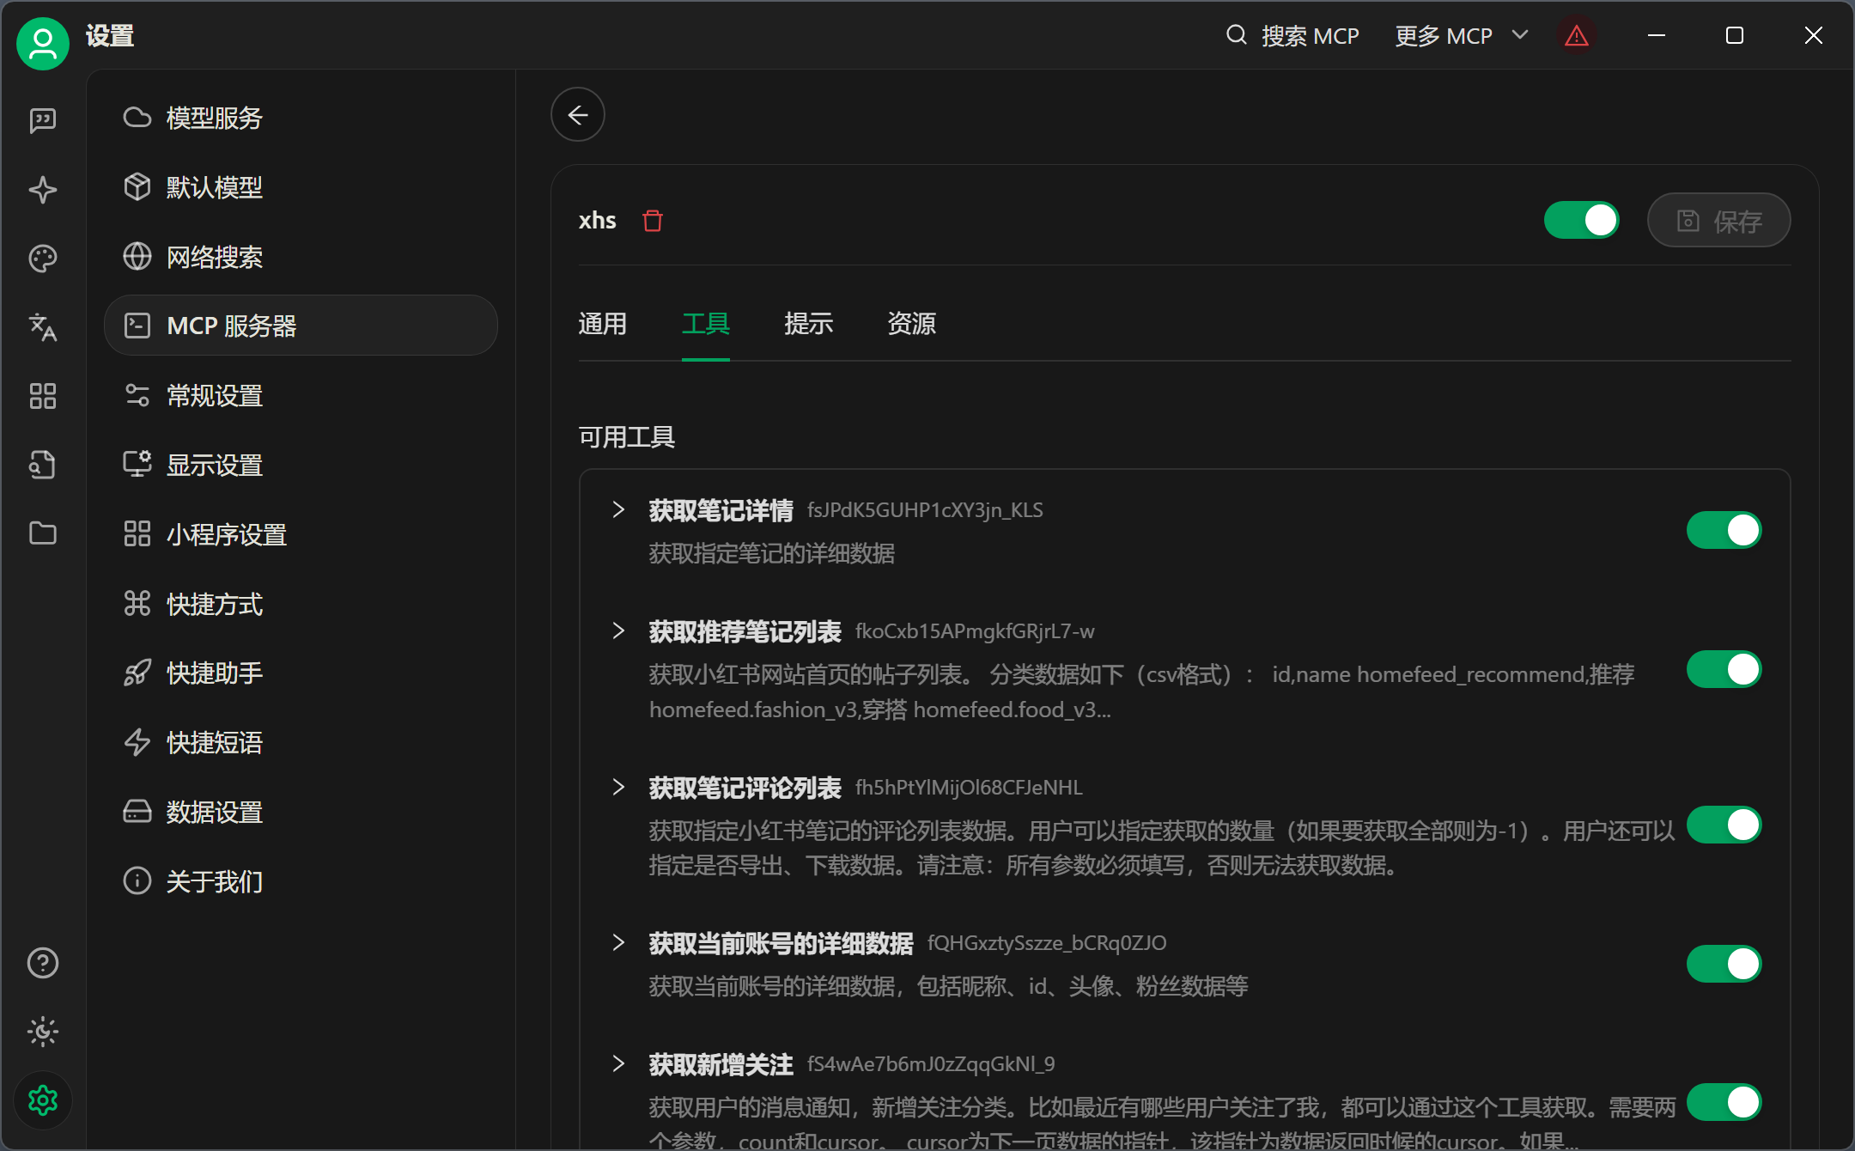This screenshot has width=1855, height=1151.
Task: Toggle the xhs server enable switch
Action: pos(1581,221)
